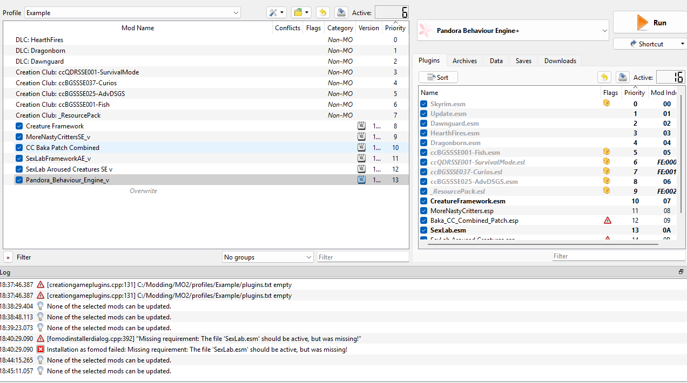Click the undock icon of the Log panel
This screenshot has width=687, height=383.
point(681,272)
